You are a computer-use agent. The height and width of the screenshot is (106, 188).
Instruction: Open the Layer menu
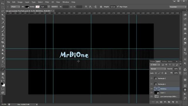coord(27,2)
